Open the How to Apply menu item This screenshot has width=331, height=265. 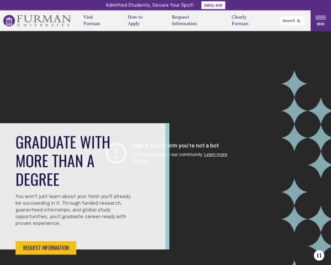point(135,20)
